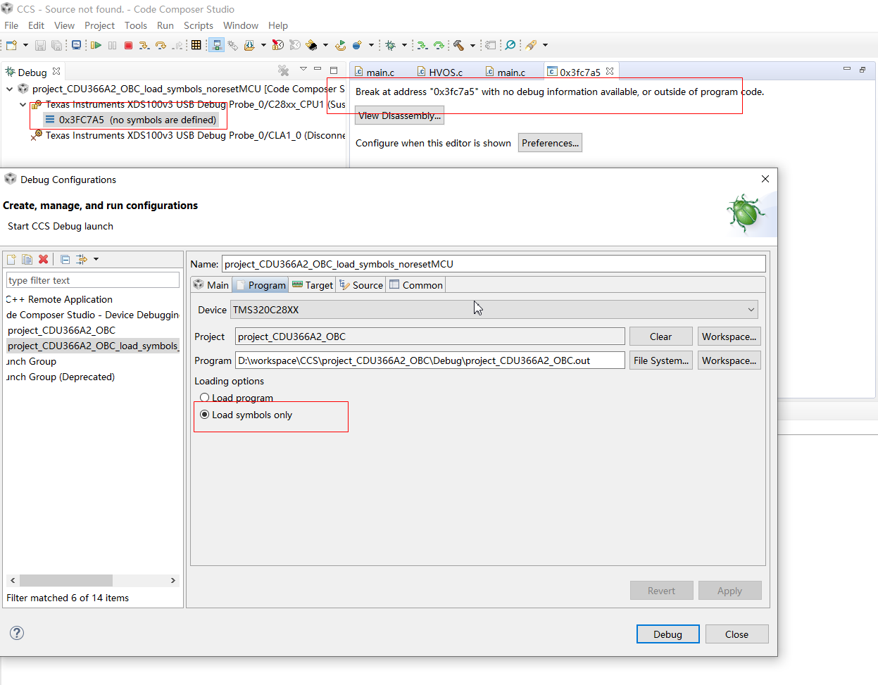Click the Terminate (red stop) toolbar icon
Viewport: 878px width, 685px height.
click(x=128, y=45)
